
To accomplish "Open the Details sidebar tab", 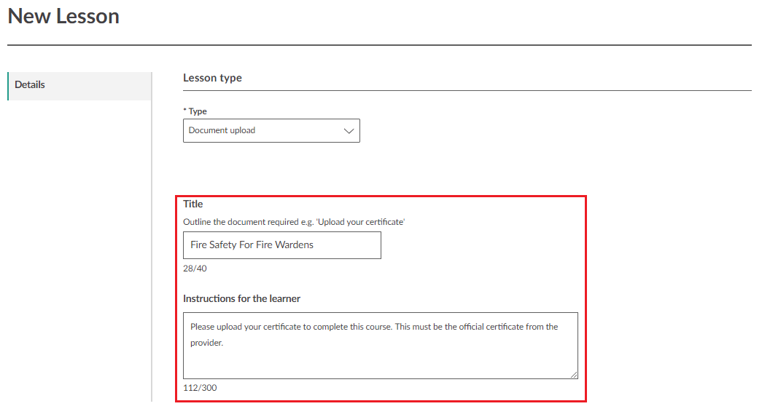I will pyautogui.click(x=30, y=85).
